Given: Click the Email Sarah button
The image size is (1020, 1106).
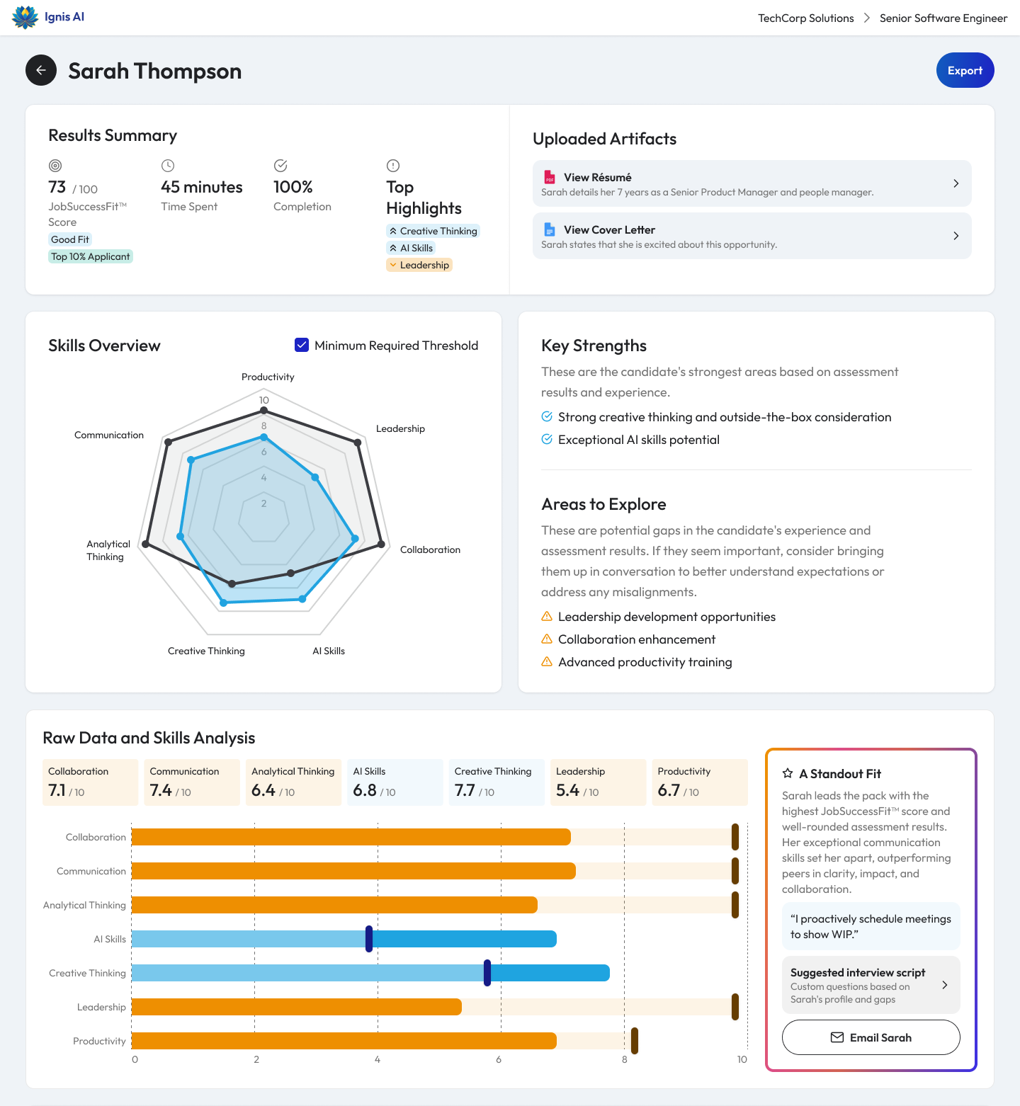Looking at the screenshot, I should coord(871,1037).
